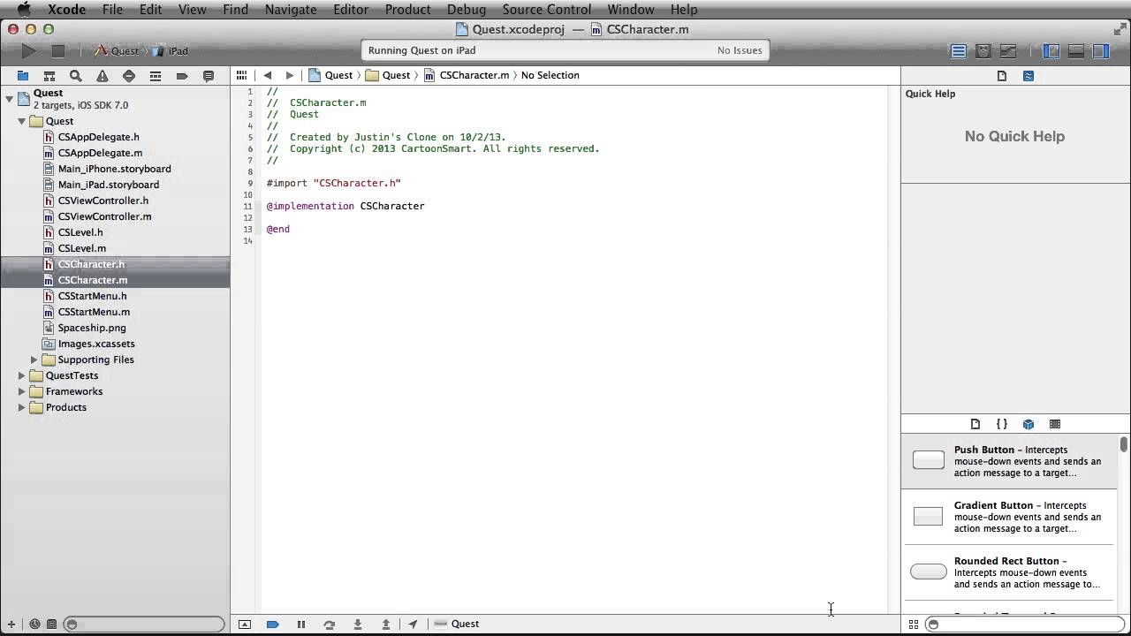Expand the Products group
Viewport: 1131px width, 636px height.
pyautogui.click(x=22, y=407)
